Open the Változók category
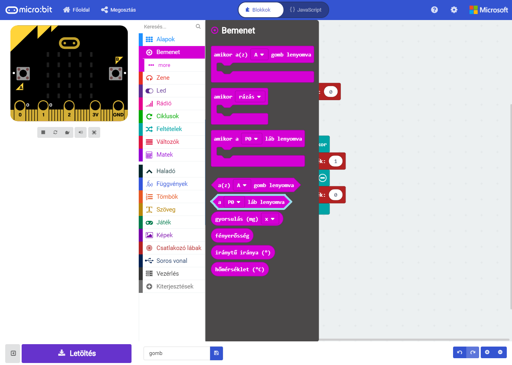The image size is (512, 365). point(168,142)
